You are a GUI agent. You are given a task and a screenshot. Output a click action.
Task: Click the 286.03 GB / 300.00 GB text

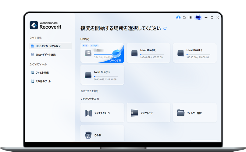152,57
